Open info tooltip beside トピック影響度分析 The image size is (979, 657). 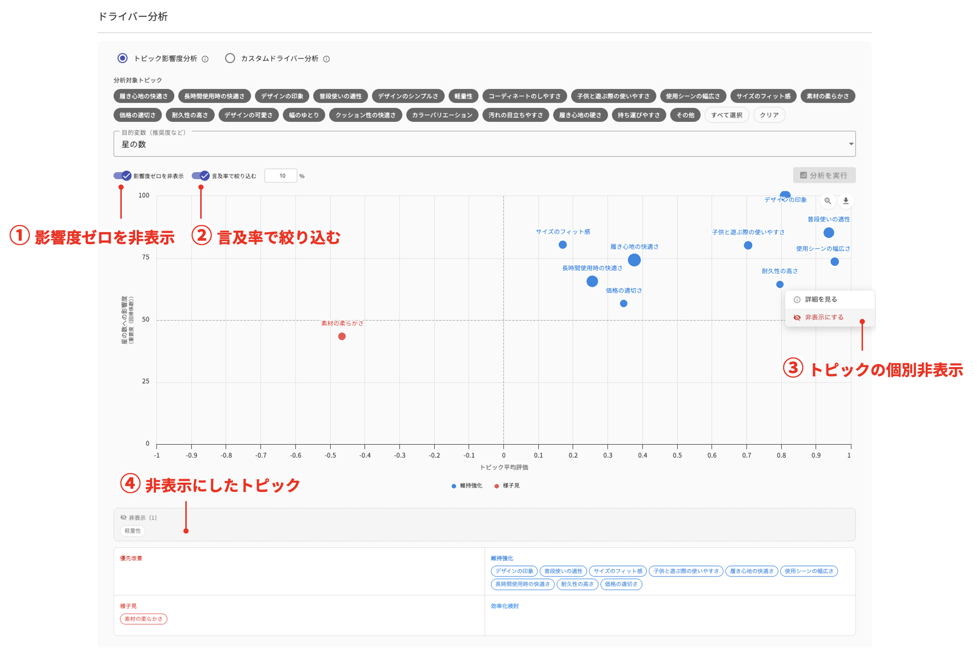[205, 59]
